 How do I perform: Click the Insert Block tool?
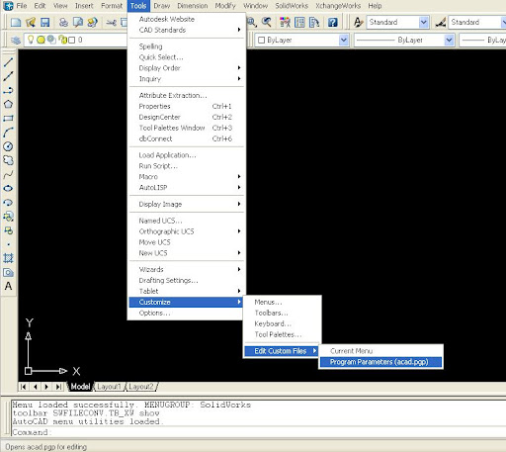point(8,217)
